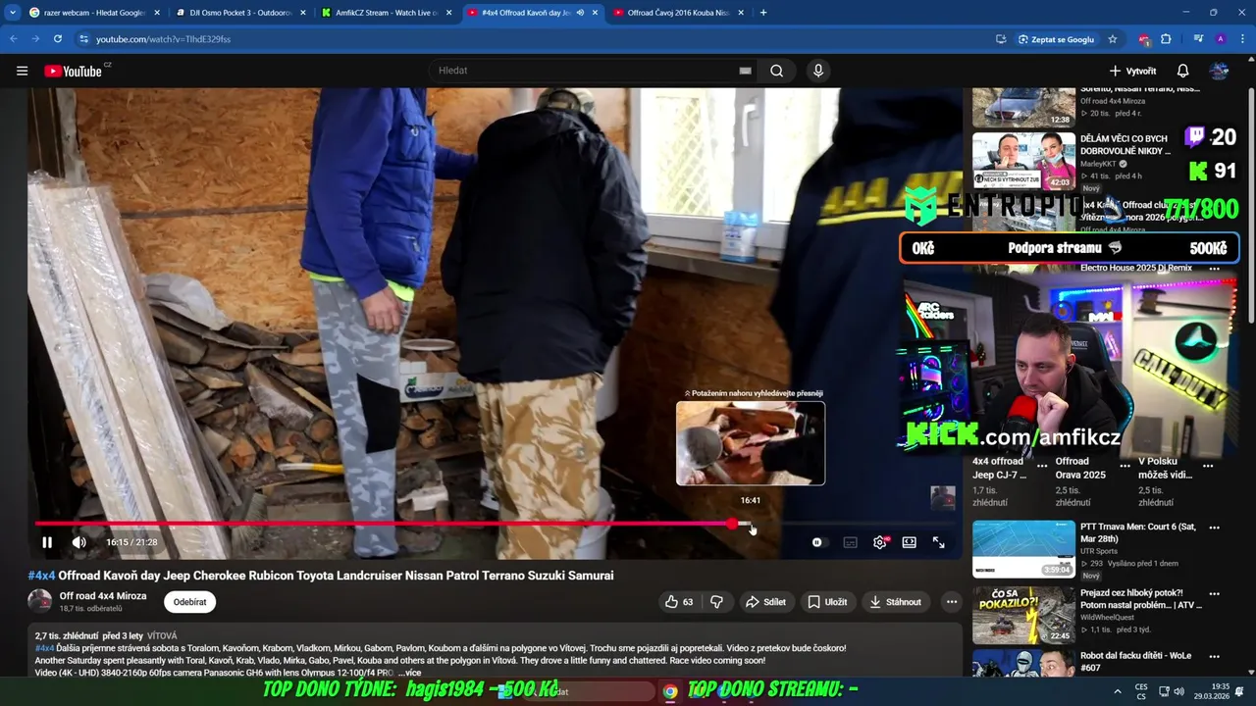
Task: Reload the page
Action: pos(58,39)
